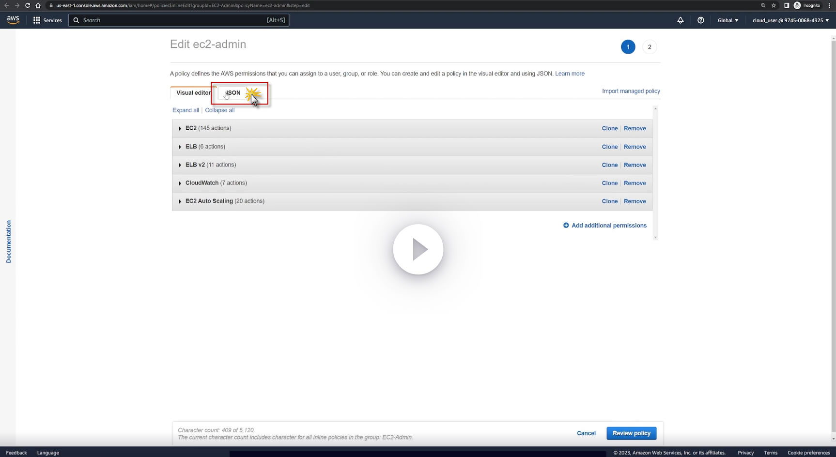Click the browser forward arrow

[x=17, y=5]
